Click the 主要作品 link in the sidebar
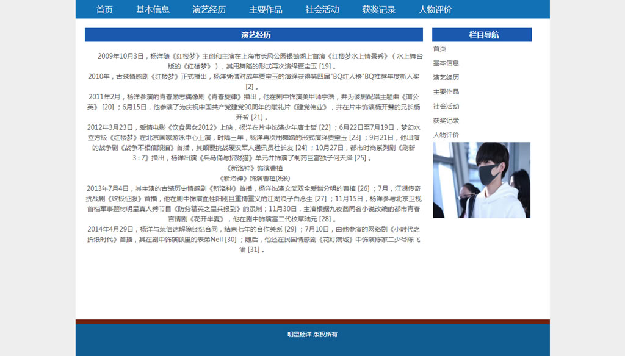 tap(446, 91)
